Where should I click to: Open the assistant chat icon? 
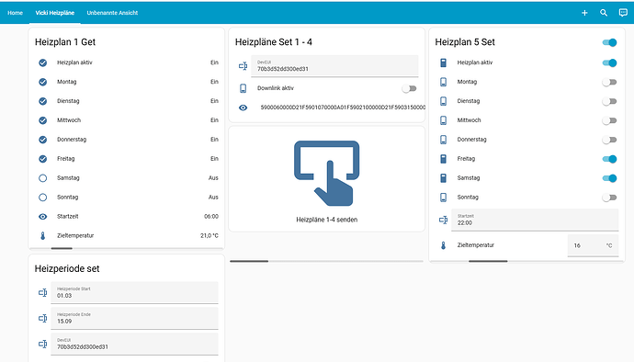(x=623, y=13)
